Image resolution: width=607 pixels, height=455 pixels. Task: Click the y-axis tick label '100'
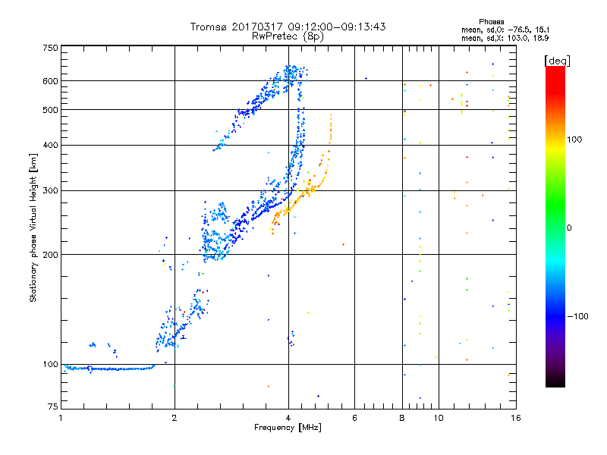click(50, 365)
